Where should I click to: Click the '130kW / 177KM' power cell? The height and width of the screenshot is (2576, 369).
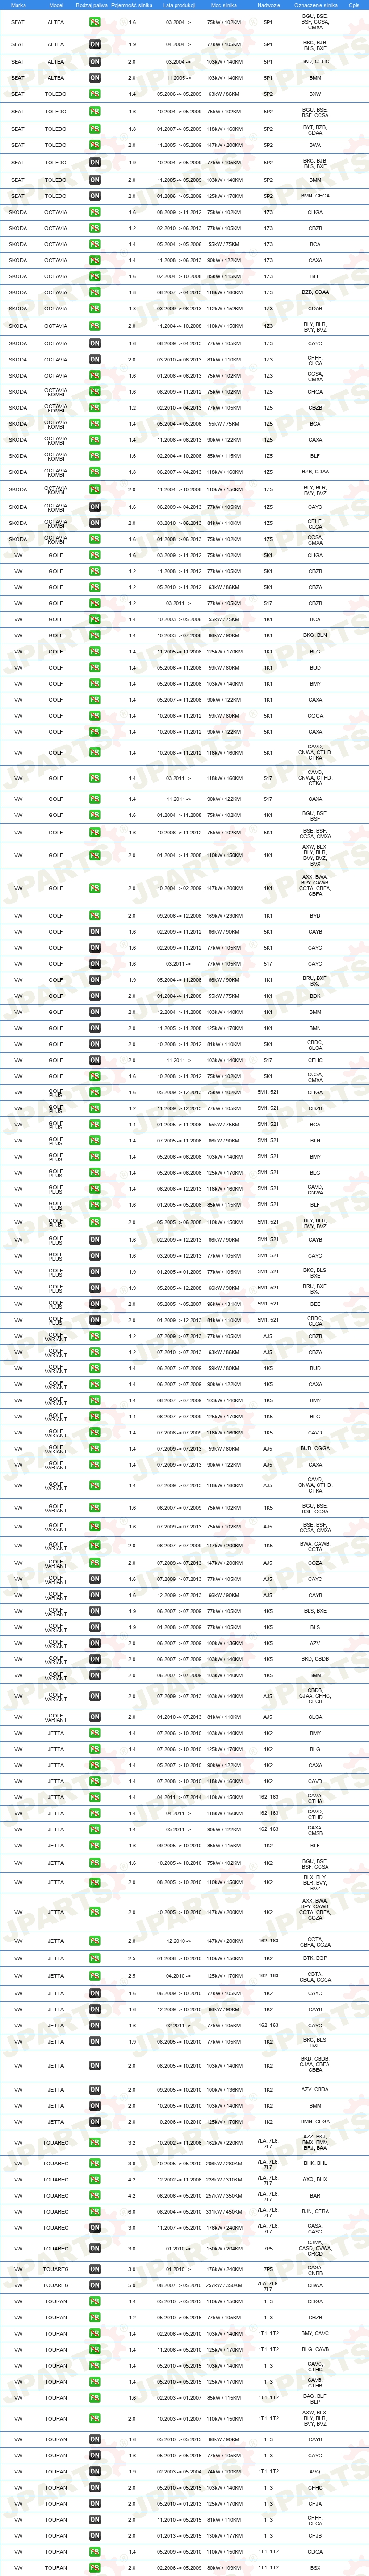(x=224, y=2535)
